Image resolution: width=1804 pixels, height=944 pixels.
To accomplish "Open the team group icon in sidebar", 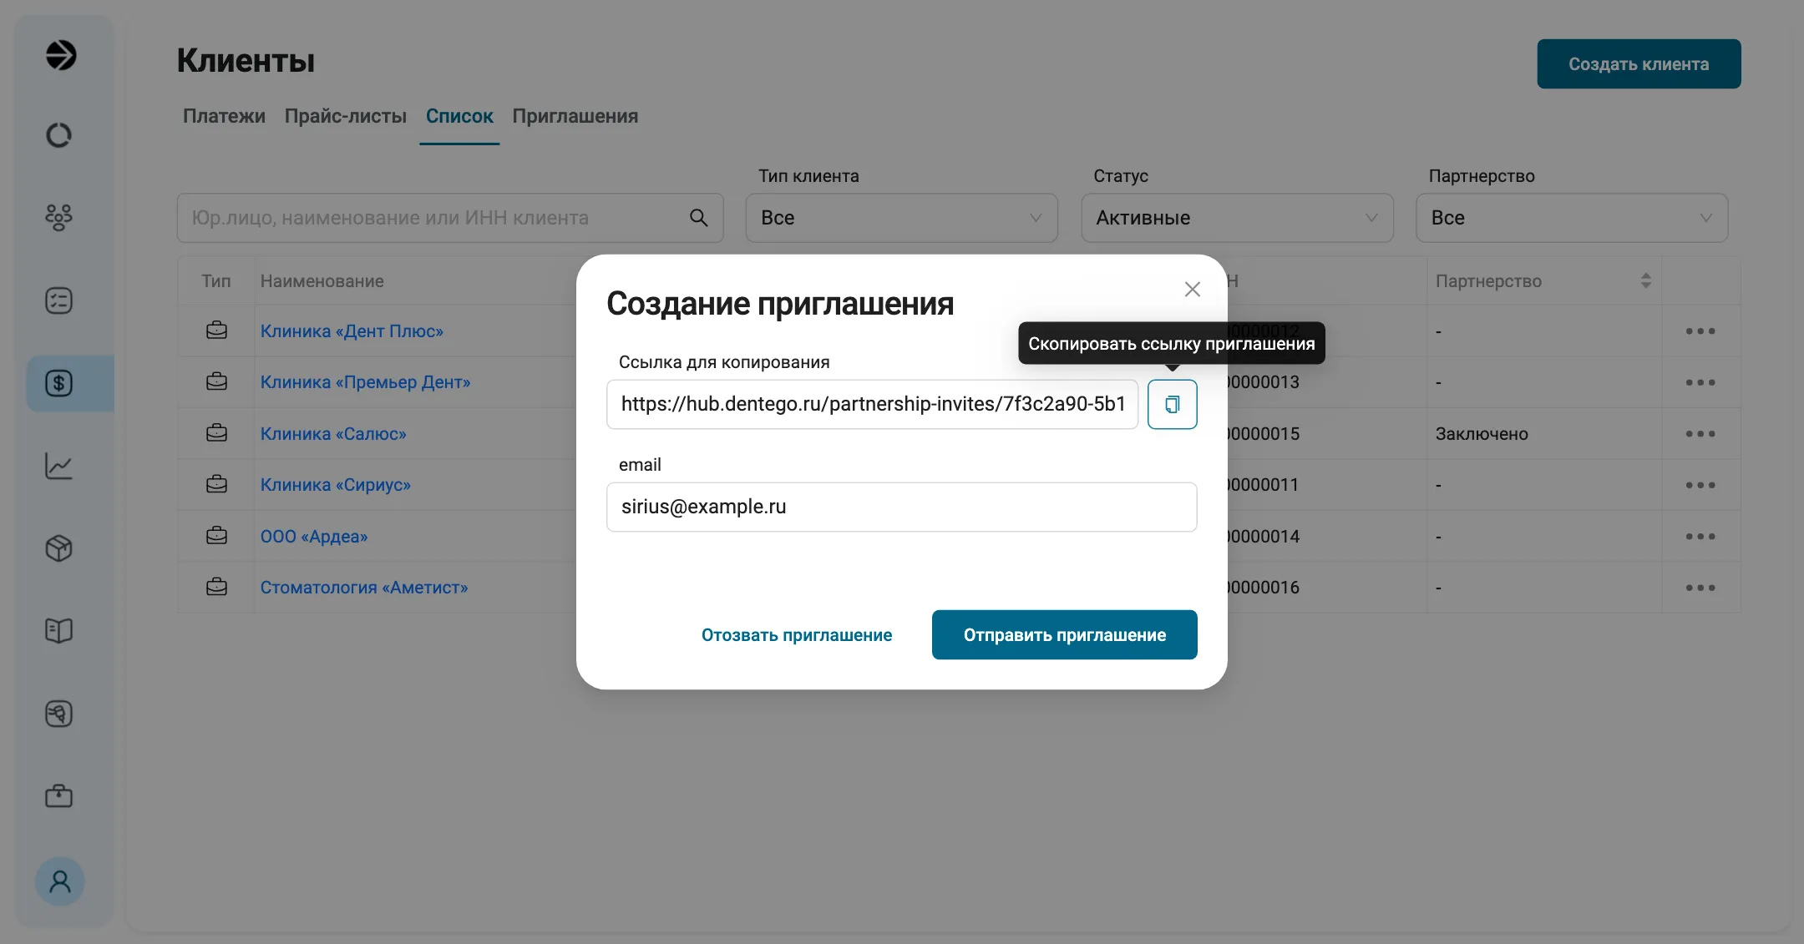I will click(x=58, y=217).
